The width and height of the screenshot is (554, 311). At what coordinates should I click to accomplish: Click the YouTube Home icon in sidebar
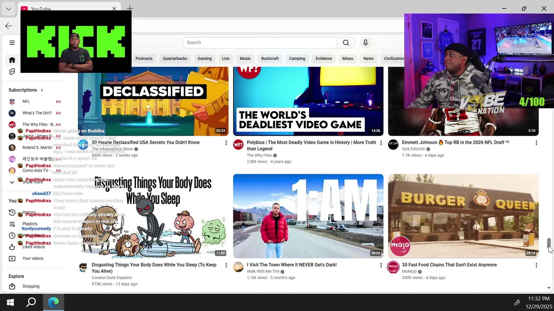(12, 60)
